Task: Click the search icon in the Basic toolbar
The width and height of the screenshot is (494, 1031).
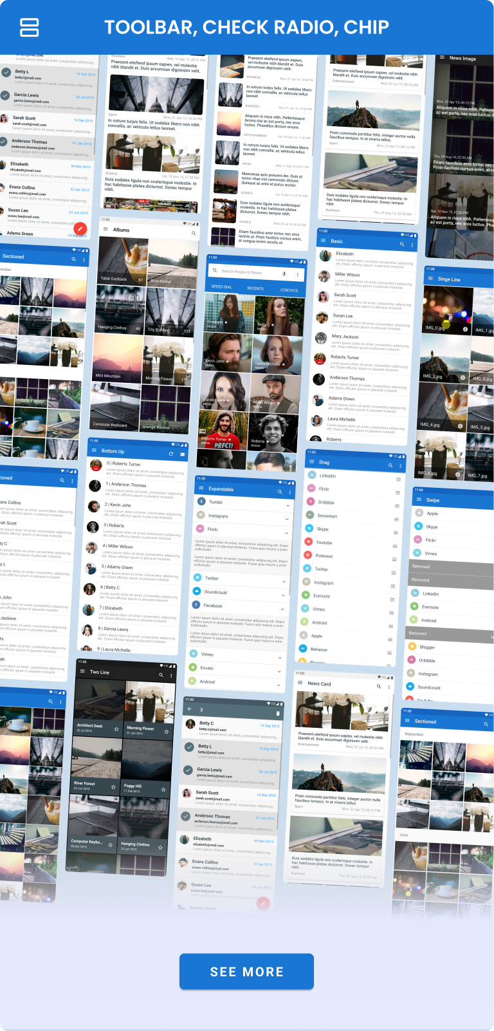Action: [x=402, y=245]
